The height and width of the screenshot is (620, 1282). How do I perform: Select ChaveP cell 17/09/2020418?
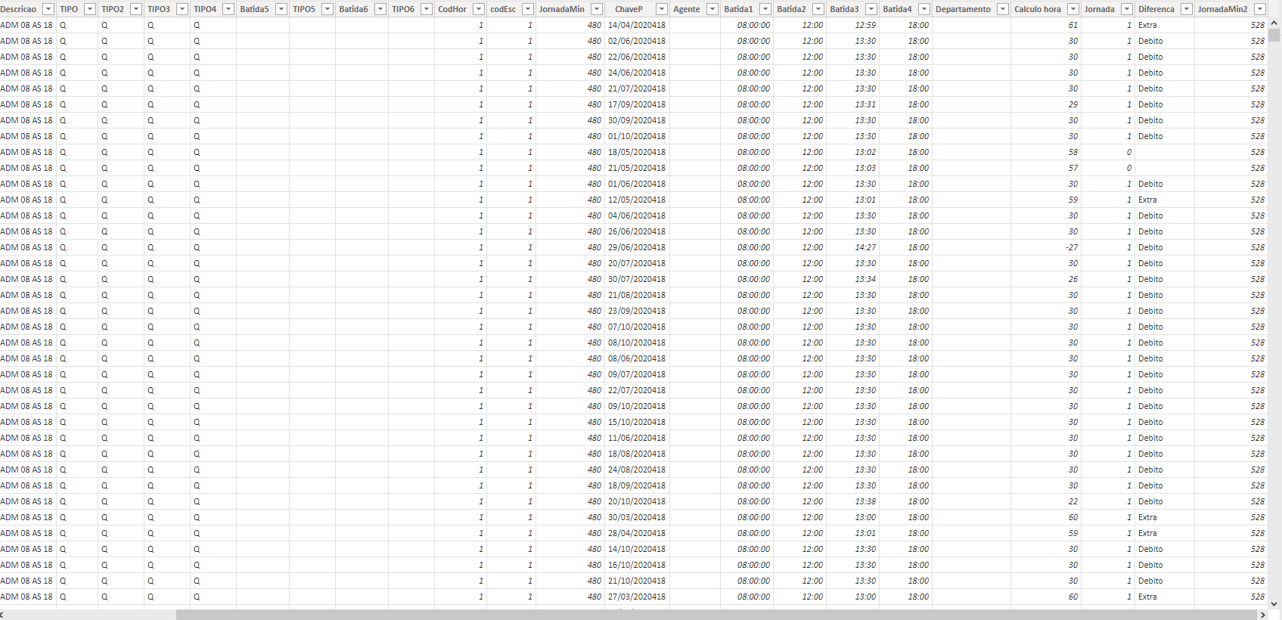[637, 104]
